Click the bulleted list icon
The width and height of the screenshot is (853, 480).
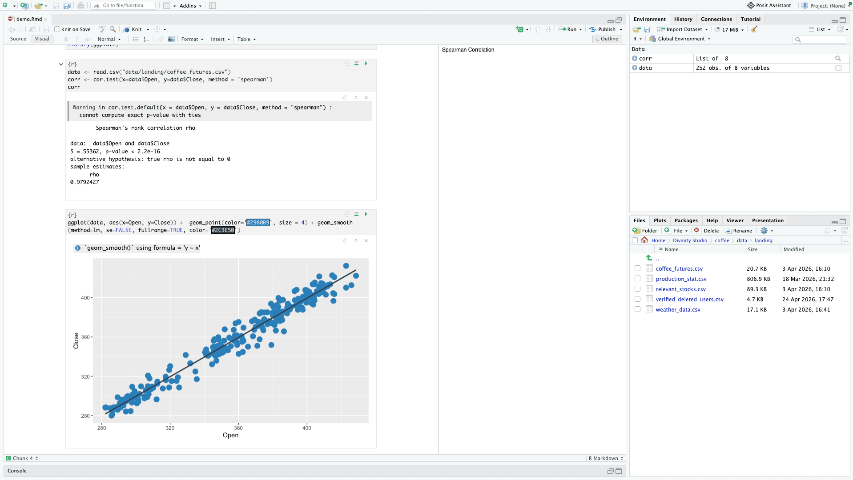coord(136,39)
